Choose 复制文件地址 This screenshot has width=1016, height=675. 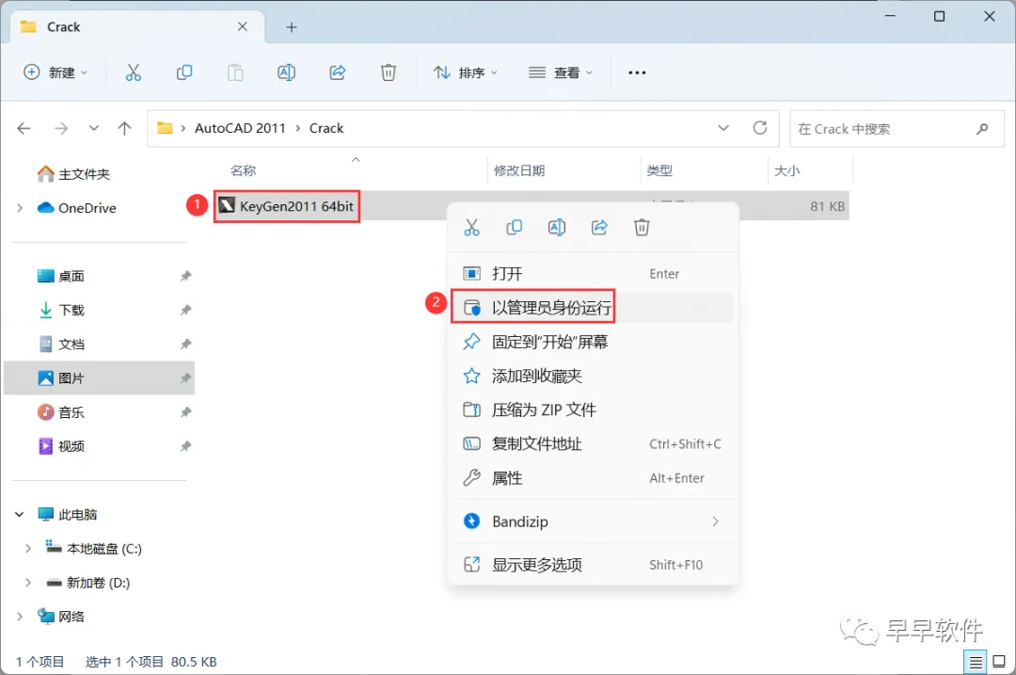pyautogui.click(x=593, y=444)
